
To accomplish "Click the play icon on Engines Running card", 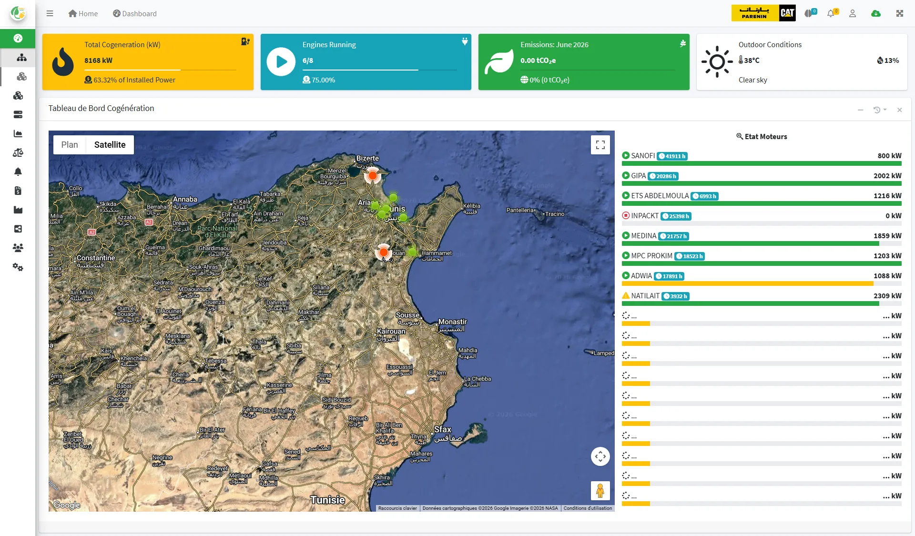I will pyautogui.click(x=281, y=61).
